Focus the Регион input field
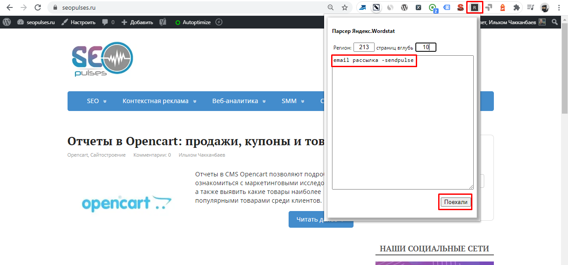The height and width of the screenshot is (265, 568). click(364, 47)
